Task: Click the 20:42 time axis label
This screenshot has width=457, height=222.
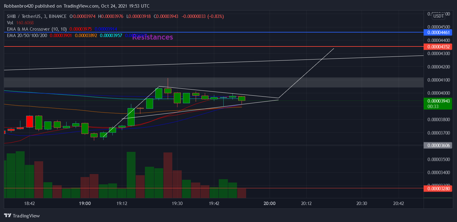Action: [x=399, y=203]
